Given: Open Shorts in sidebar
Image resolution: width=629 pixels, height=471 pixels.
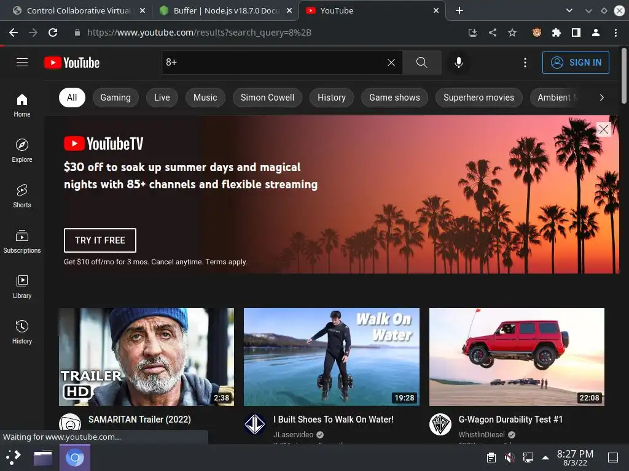Looking at the screenshot, I should [x=22, y=196].
